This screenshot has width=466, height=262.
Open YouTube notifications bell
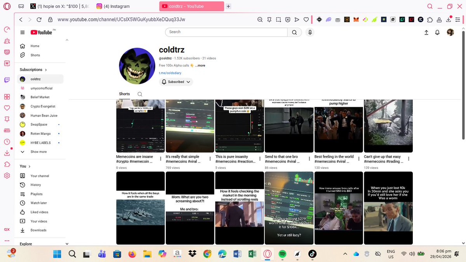click(438, 33)
